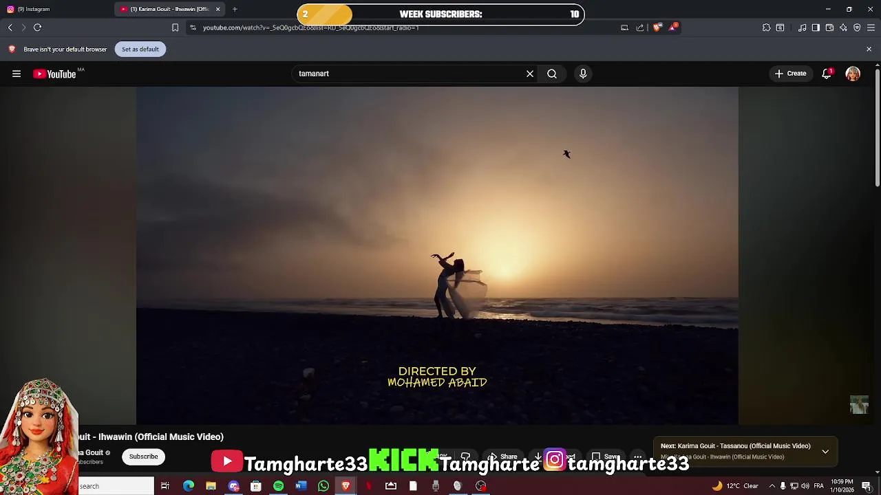This screenshot has width=881, height=495.
Task: Switch FRA keyboard language indicator
Action: coord(819,486)
